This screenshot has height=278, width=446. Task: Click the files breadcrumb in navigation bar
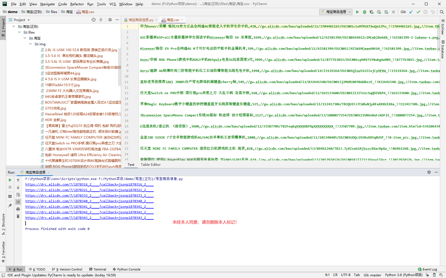54,12
